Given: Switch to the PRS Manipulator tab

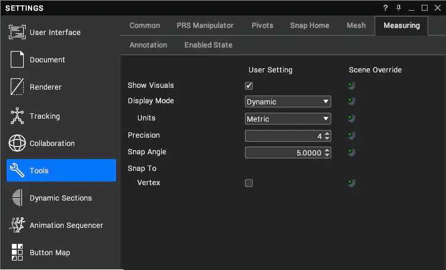Looking at the screenshot, I should point(205,26).
